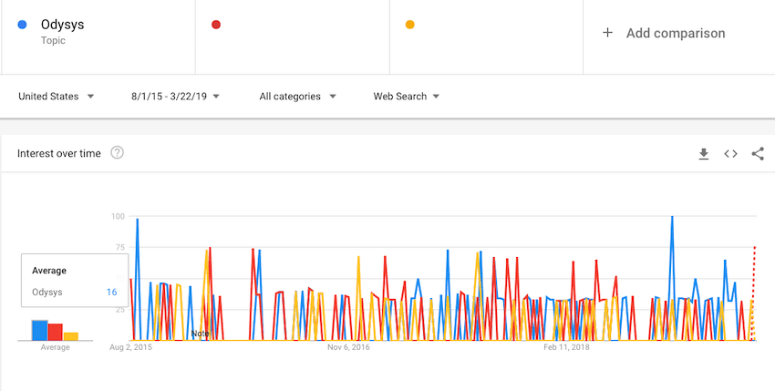Click the Average value 16 in tooltip
The height and width of the screenshot is (391, 775).
(112, 293)
